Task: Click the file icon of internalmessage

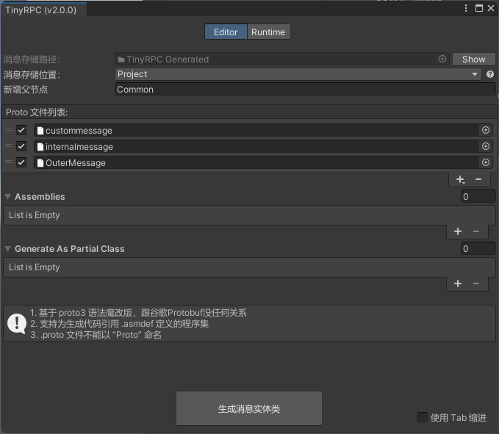Action: pyautogui.click(x=40, y=147)
